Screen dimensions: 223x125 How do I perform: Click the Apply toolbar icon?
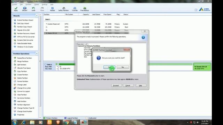click(16, 9)
